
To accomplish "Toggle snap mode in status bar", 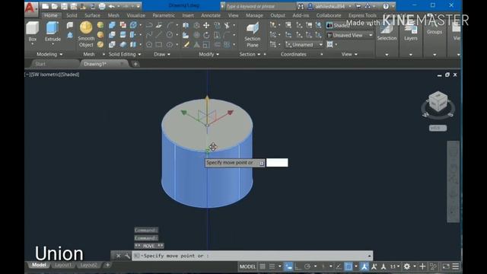I will [x=272, y=266].
